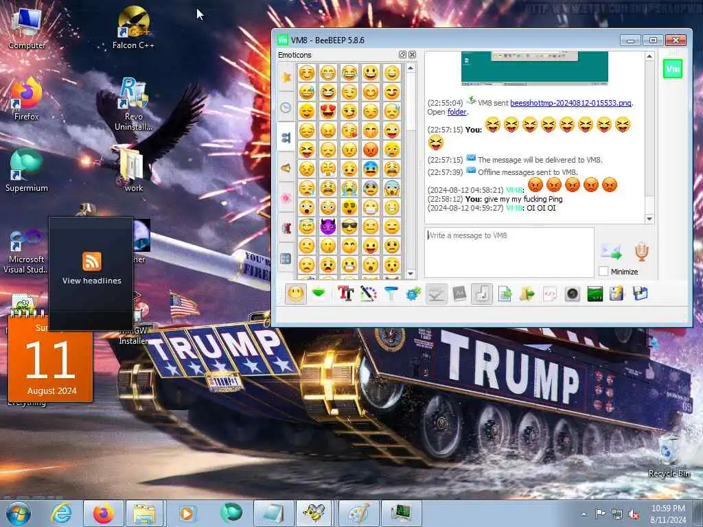This screenshot has height=527, width=703.
Task: Click the BeeBEEP bee taskbar button
Action: tap(313, 513)
